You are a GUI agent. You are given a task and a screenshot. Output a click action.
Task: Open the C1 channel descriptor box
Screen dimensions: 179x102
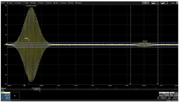pos(6,96)
